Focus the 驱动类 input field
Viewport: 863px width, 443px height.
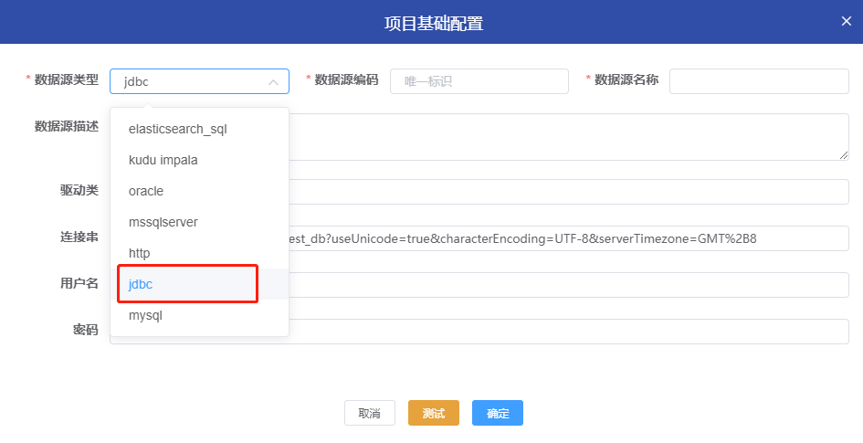566,192
